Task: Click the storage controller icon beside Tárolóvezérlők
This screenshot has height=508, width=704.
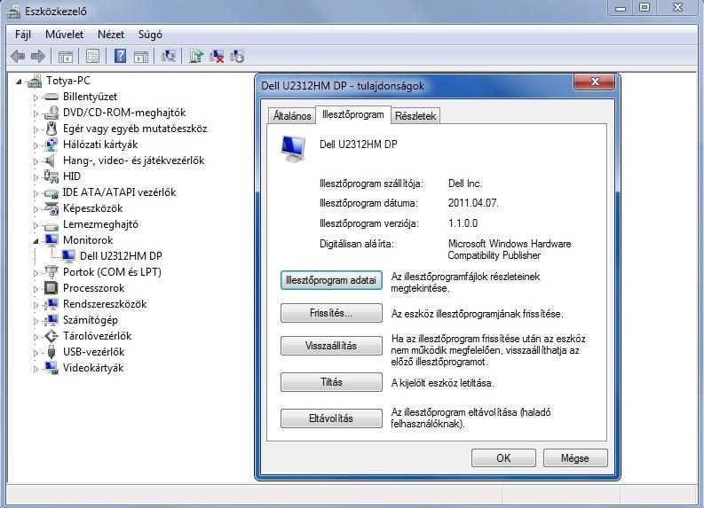Action: (x=51, y=336)
